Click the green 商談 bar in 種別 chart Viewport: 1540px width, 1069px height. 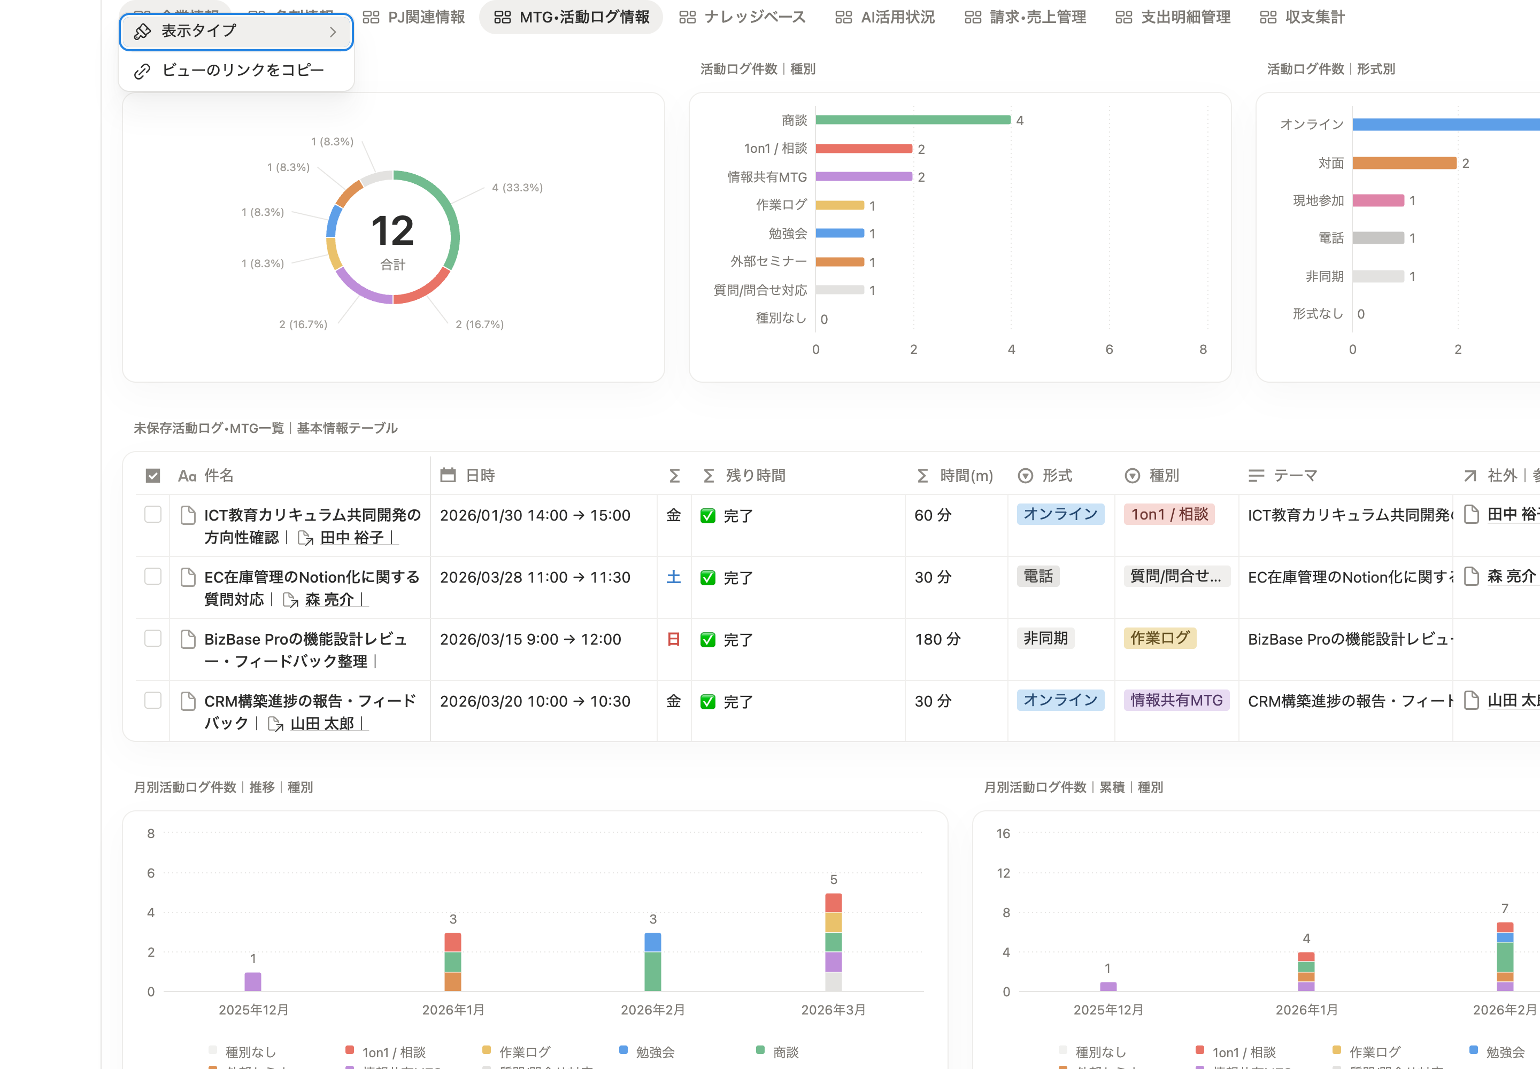(913, 120)
